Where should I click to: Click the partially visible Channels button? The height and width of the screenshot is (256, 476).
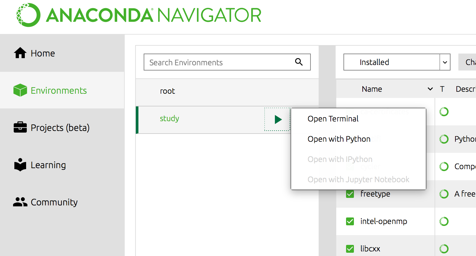(x=467, y=62)
